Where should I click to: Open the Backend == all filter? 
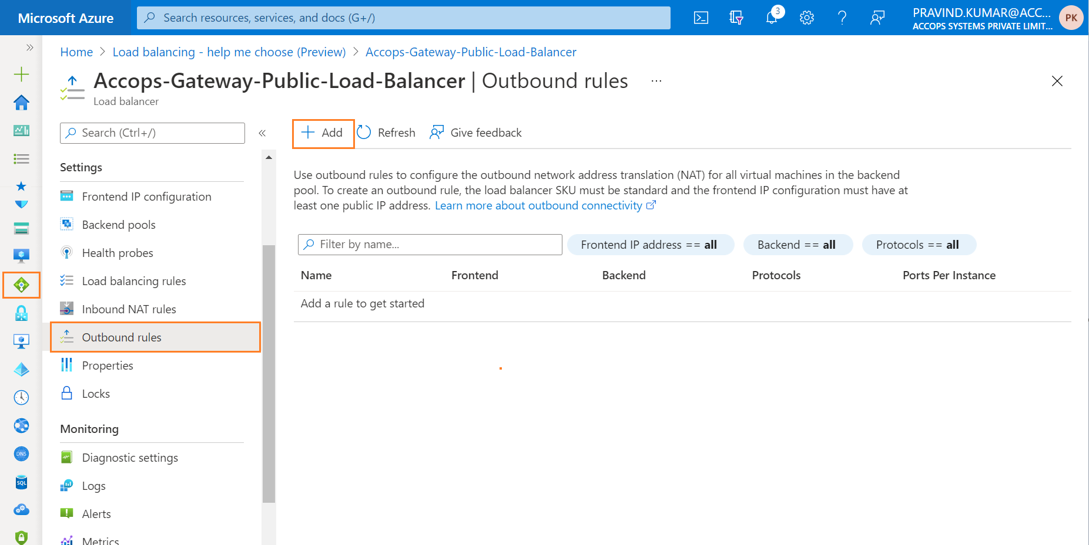click(x=798, y=245)
